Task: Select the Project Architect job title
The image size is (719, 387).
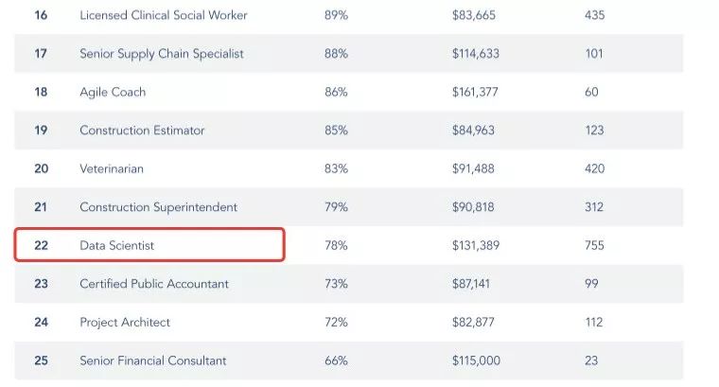Action: (x=125, y=323)
